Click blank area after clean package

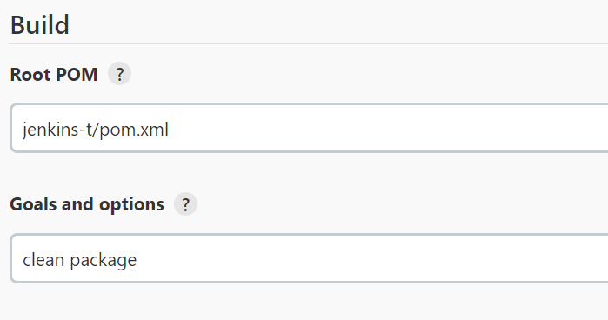[372, 258]
